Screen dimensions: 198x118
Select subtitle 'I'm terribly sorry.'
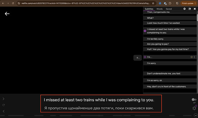pos(170,39)
